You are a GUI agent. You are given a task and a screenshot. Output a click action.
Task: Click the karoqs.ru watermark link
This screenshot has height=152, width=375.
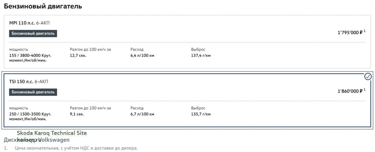(x=29, y=140)
